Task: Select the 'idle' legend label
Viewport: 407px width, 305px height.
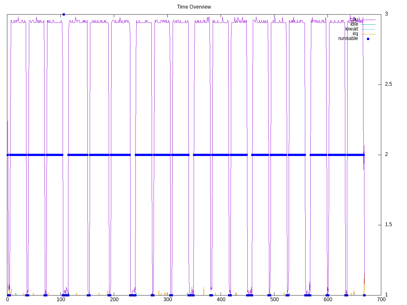Action: pos(354,24)
